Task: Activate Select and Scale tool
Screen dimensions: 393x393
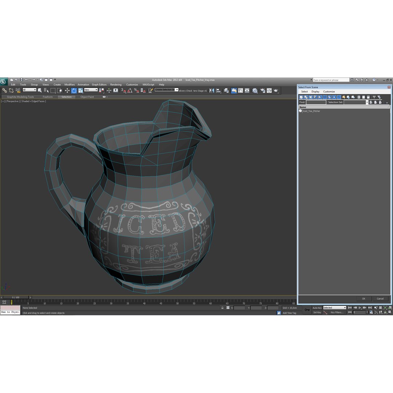Action: pos(80,91)
